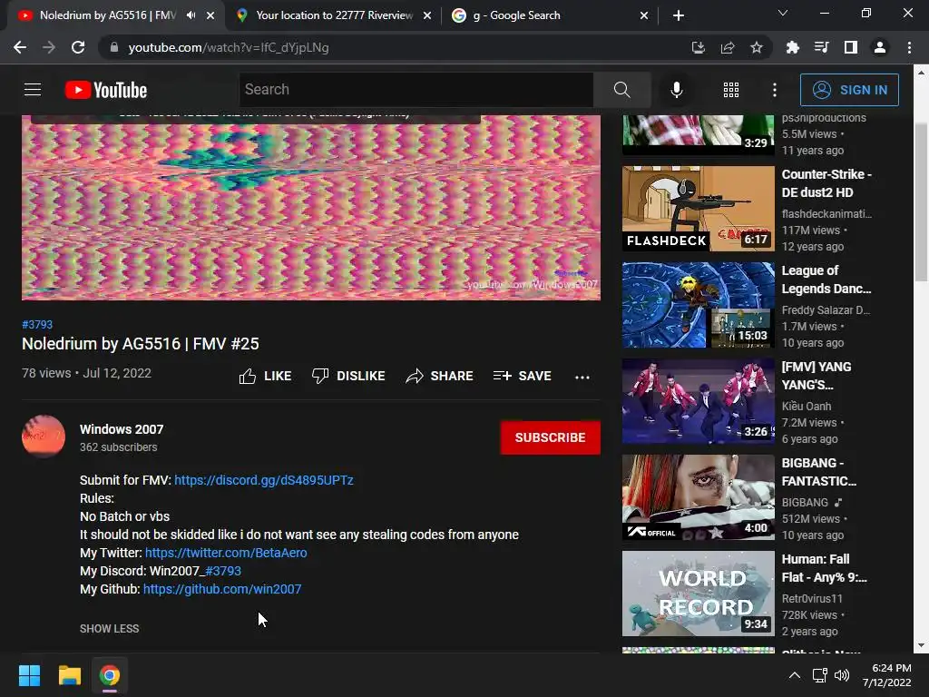Screen dimensions: 929x697
Task: View site info via lock icon
Action: tap(114, 47)
